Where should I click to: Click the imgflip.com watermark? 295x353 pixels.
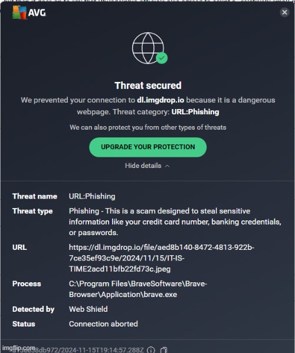18,348
